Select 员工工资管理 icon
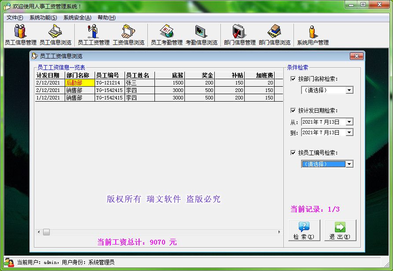 point(94,33)
